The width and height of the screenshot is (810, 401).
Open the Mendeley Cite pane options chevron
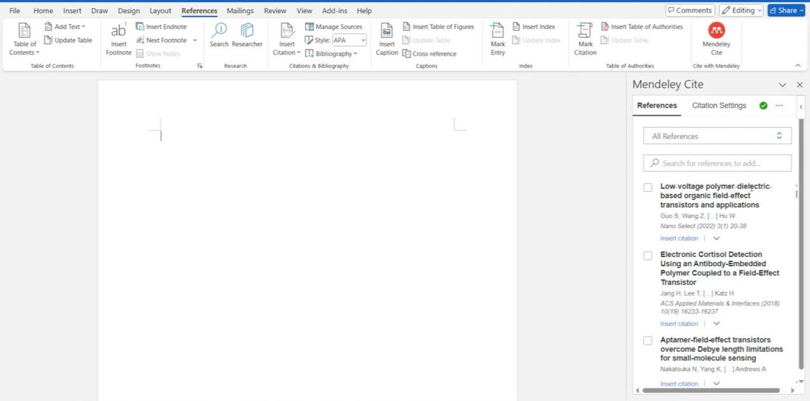coord(783,85)
